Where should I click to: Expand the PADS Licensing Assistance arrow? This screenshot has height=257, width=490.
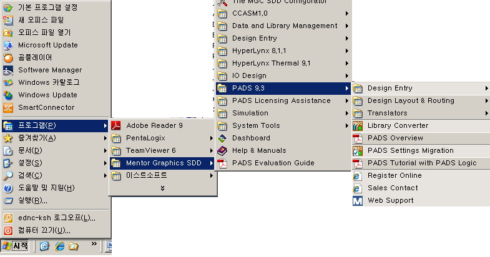pos(347,101)
